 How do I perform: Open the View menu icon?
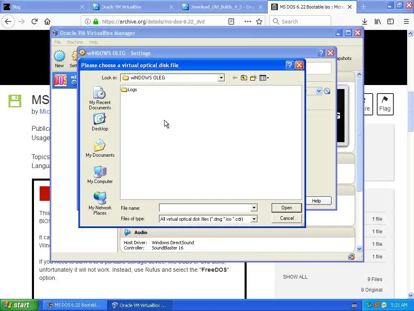tap(264, 78)
